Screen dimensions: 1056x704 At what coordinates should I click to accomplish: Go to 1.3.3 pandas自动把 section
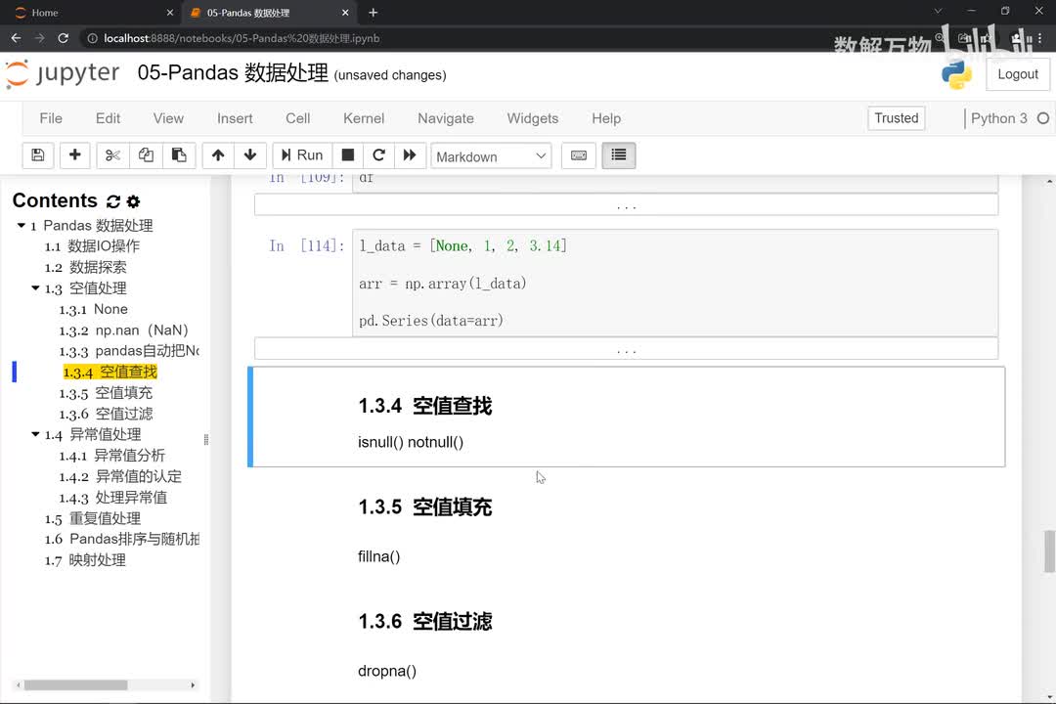(x=129, y=350)
